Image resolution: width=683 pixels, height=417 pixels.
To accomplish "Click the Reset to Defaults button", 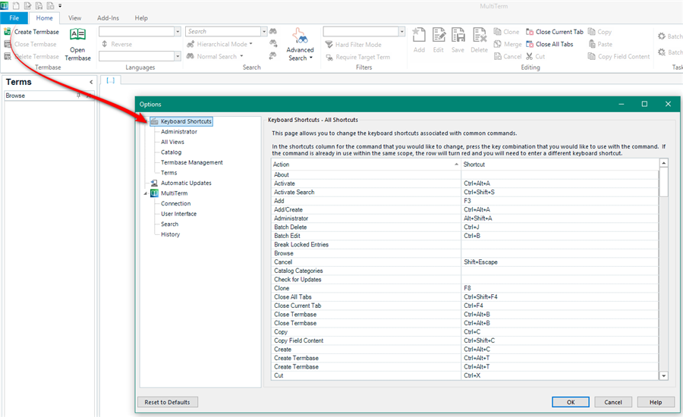I will (x=167, y=402).
